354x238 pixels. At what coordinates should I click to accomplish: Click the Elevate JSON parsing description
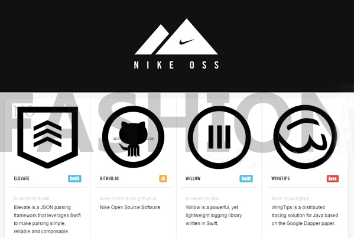(47, 219)
